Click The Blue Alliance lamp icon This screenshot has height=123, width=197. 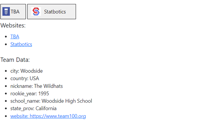click(x=6, y=11)
